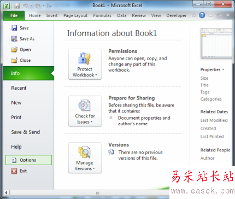235x199 pixels.
Task: Click the Title property field label
Action: click(x=204, y=85)
